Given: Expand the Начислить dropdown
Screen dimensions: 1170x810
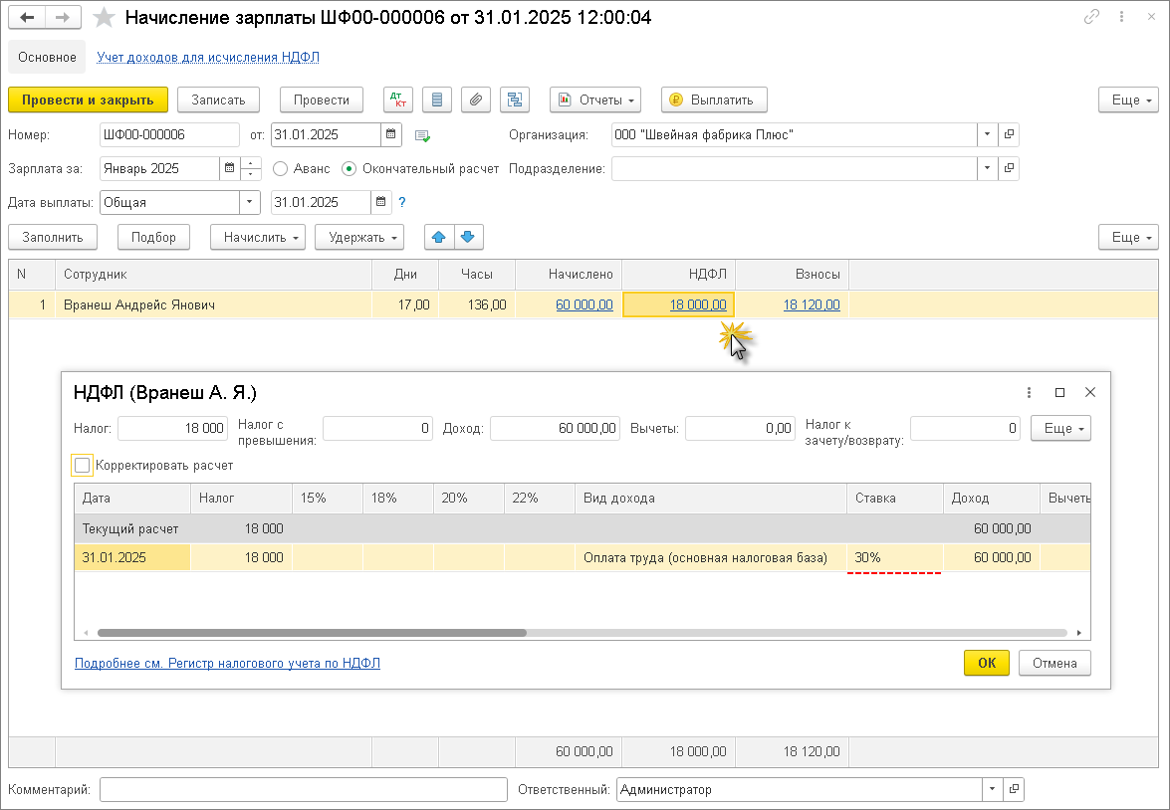Looking at the screenshot, I should pos(258,237).
